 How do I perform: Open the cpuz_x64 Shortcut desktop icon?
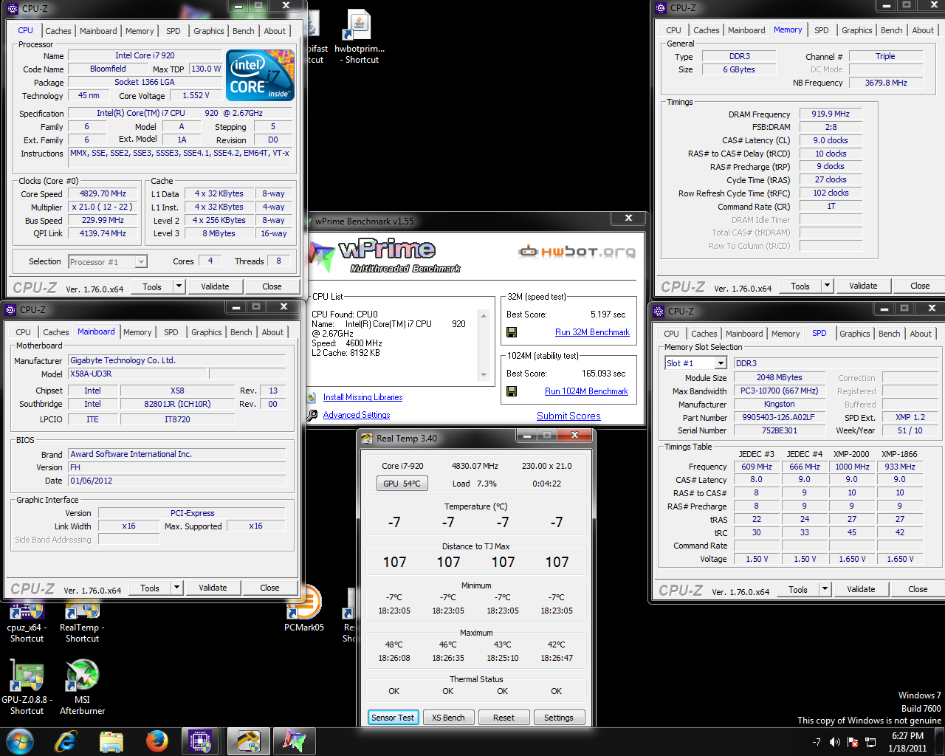tap(27, 622)
